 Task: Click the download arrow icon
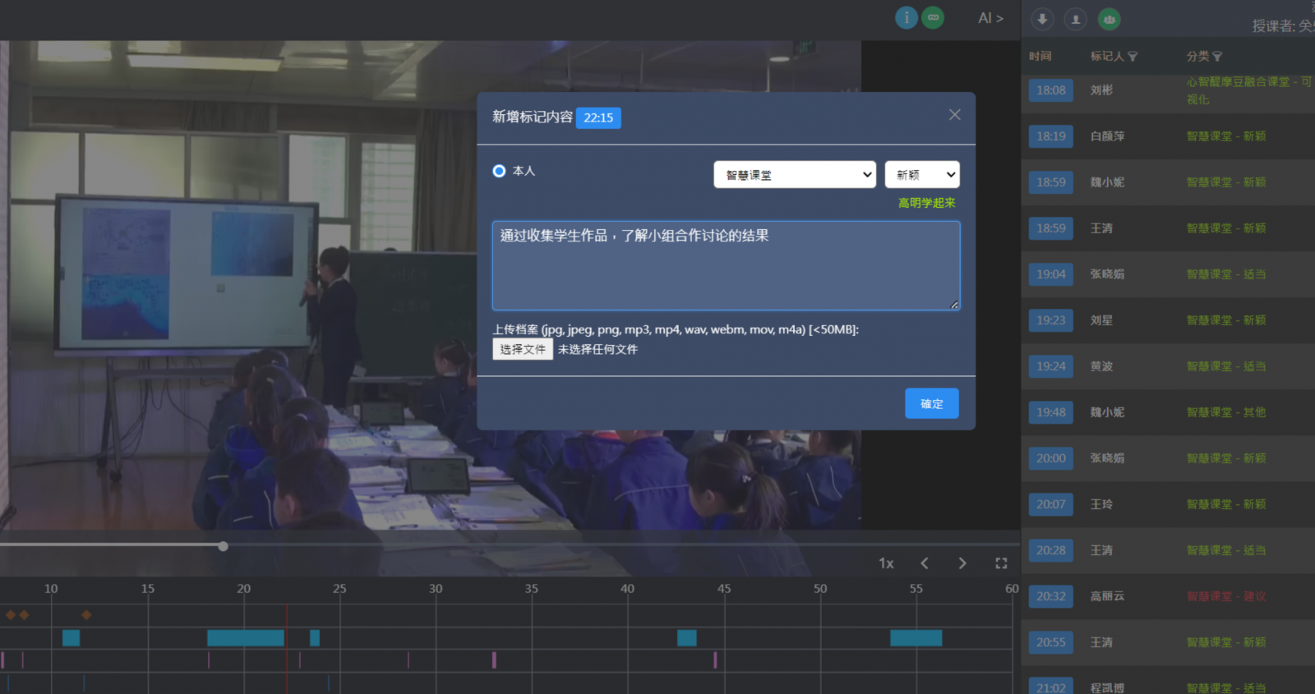click(1042, 19)
